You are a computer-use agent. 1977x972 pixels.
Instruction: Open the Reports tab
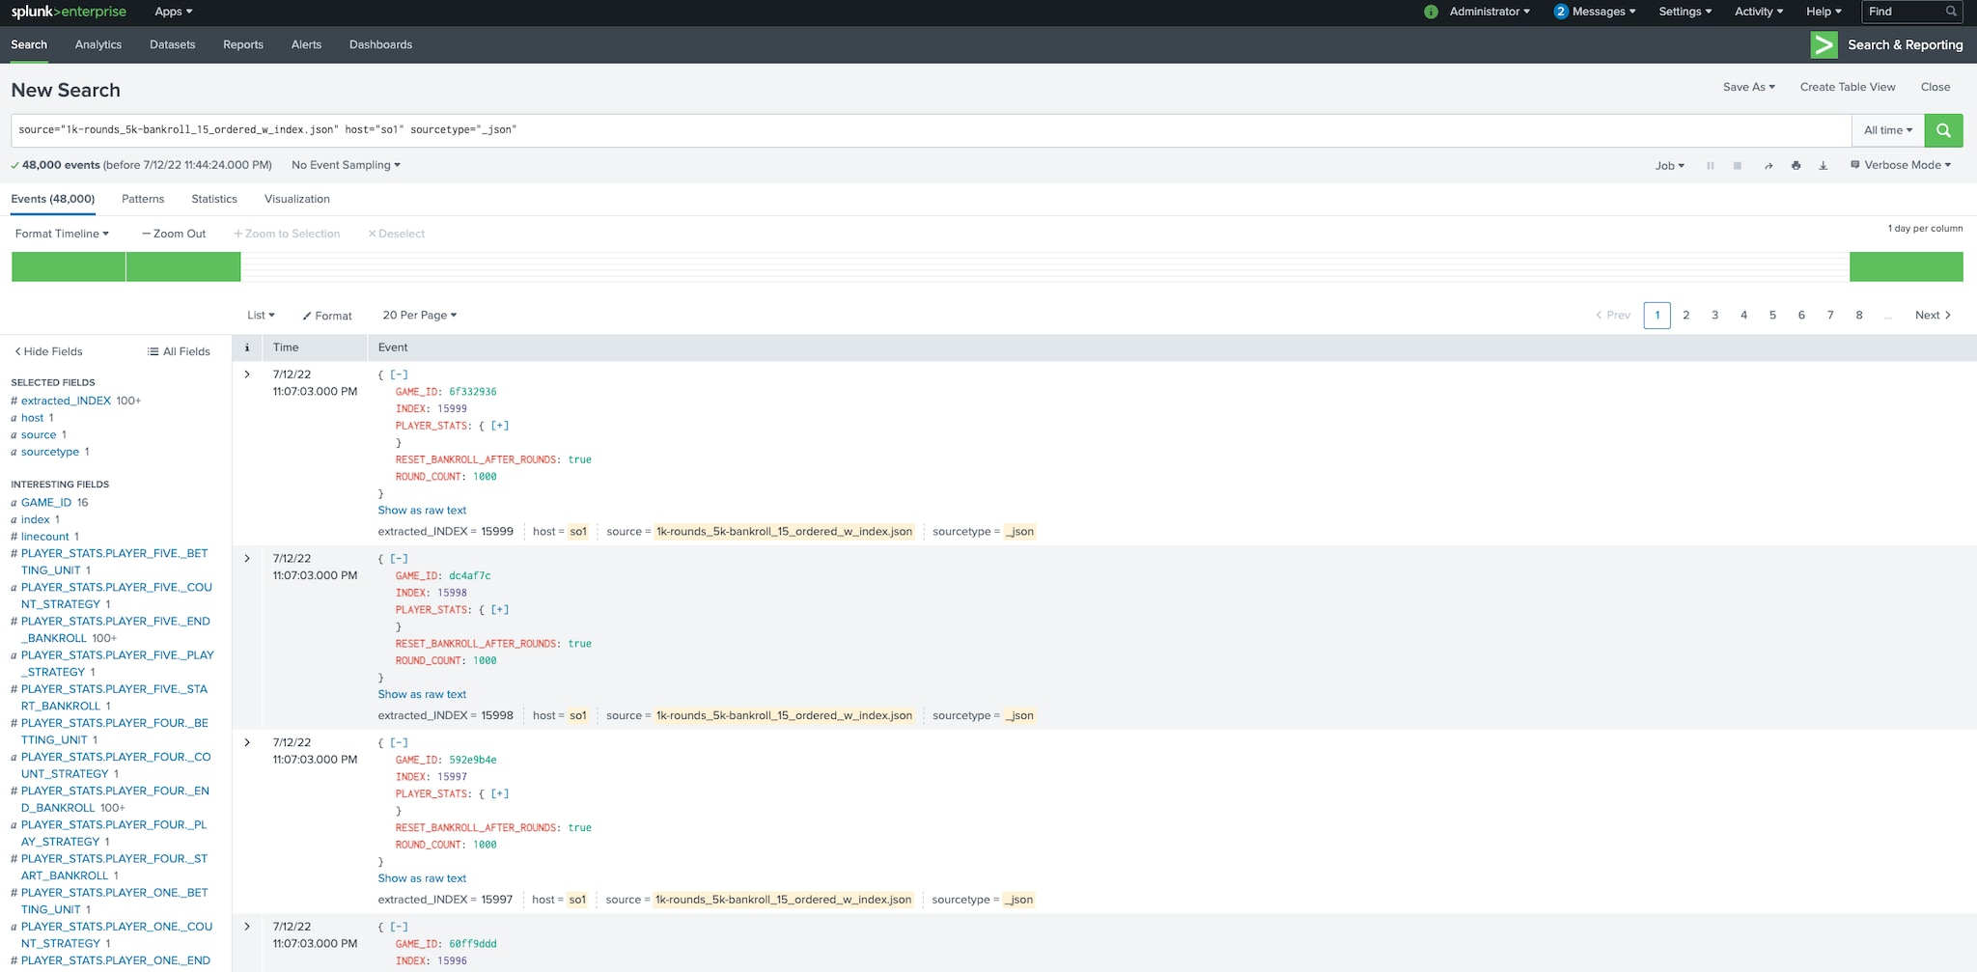243,44
